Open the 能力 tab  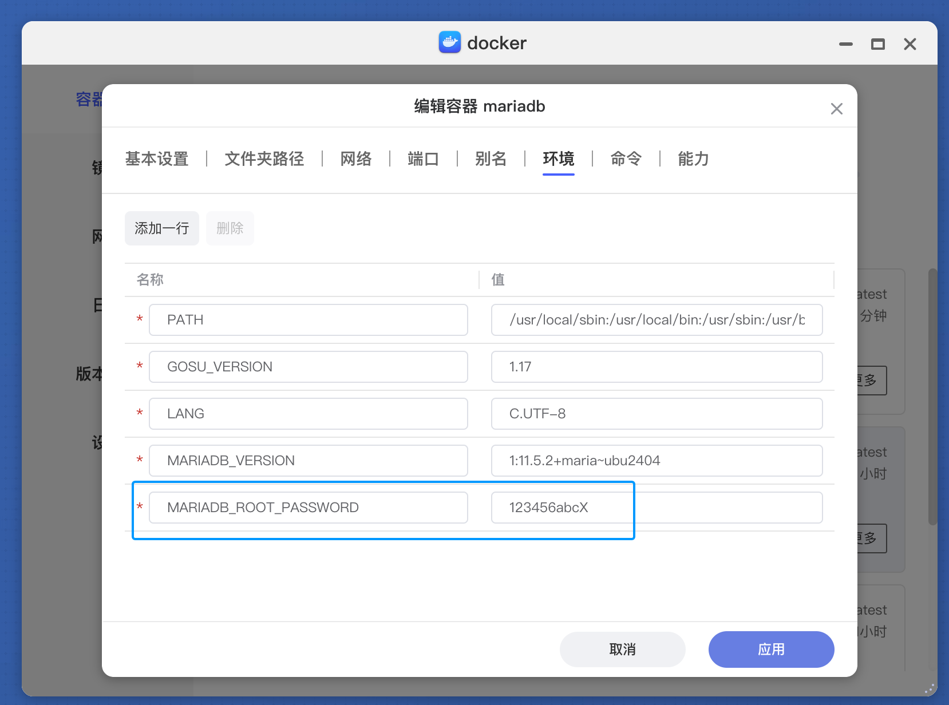point(693,159)
